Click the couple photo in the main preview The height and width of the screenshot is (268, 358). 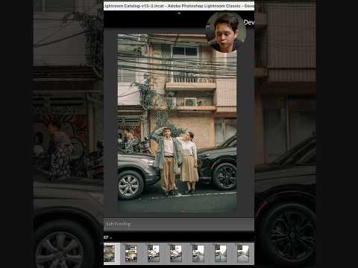click(177, 123)
